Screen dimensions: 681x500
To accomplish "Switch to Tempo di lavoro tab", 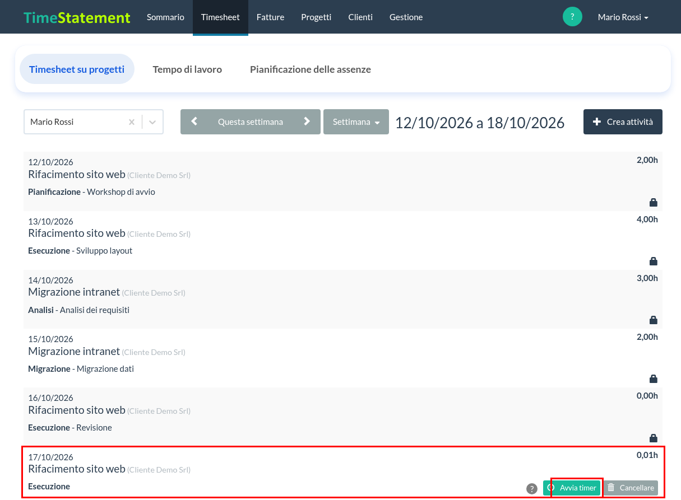I will 187,69.
